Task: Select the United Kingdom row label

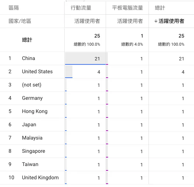Action: [x=40, y=178]
